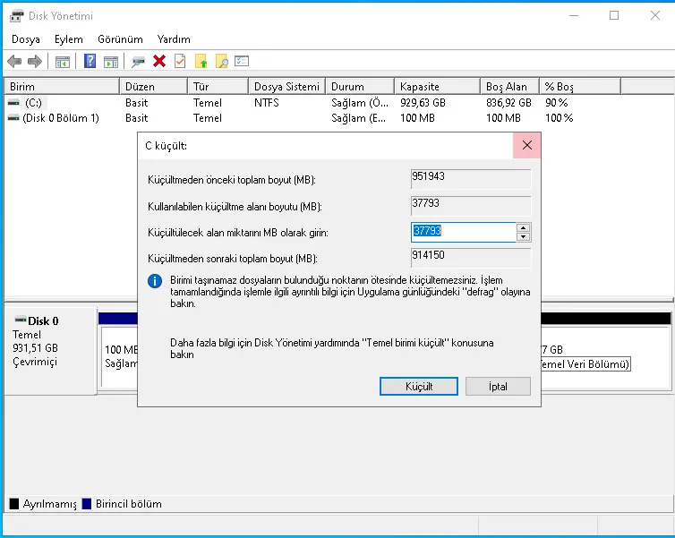
Task: Click the shrink amount input field 37793
Action: 464,233
